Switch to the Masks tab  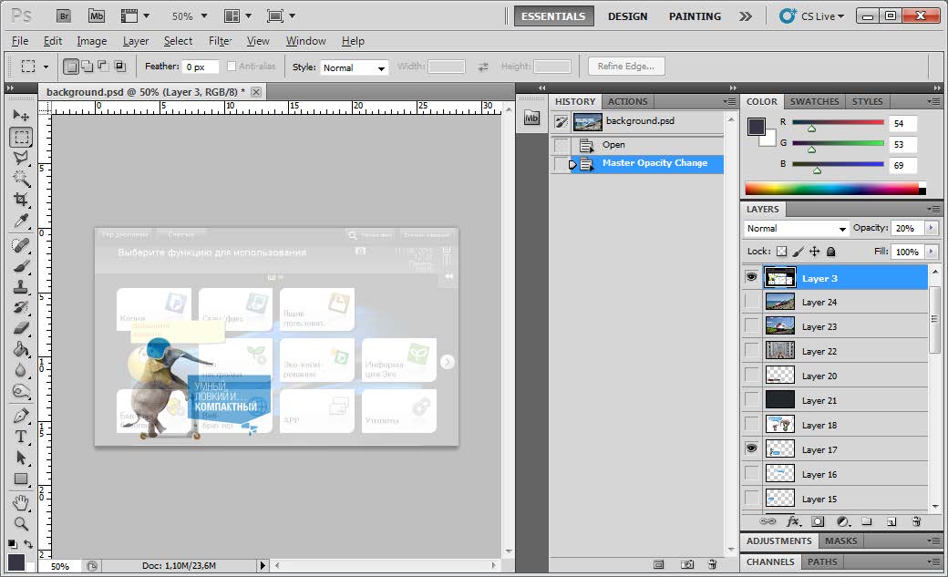[x=840, y=541]
